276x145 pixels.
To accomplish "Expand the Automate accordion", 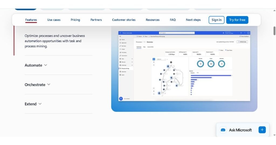I will click(x=36, y=65).
